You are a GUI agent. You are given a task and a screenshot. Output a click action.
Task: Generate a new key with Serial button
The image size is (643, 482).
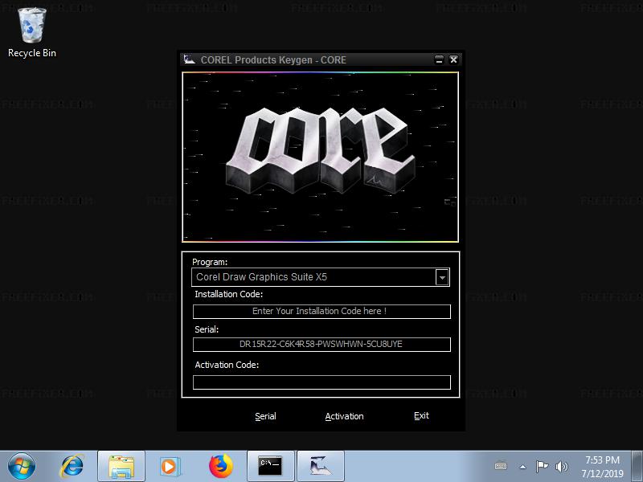pos(265,416)
